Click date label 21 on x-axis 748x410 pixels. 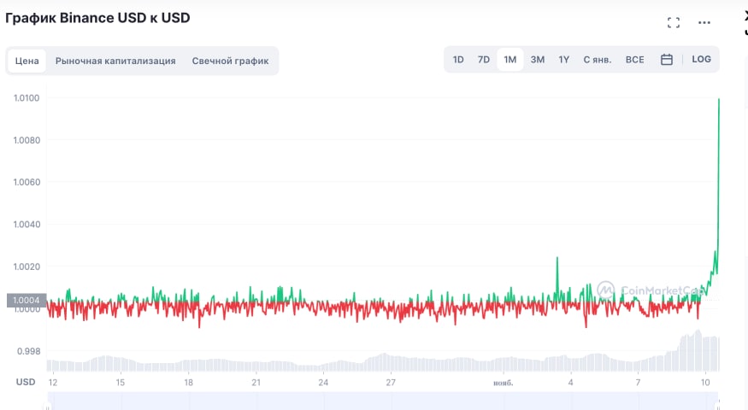click(x=256, y=383)
